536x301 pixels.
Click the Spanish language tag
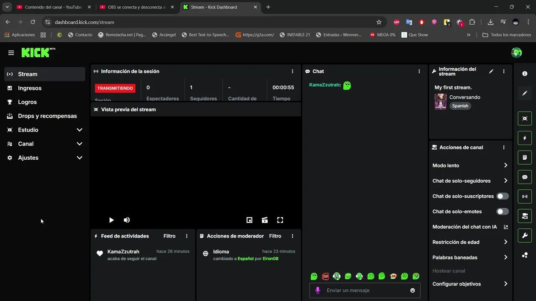460,106
